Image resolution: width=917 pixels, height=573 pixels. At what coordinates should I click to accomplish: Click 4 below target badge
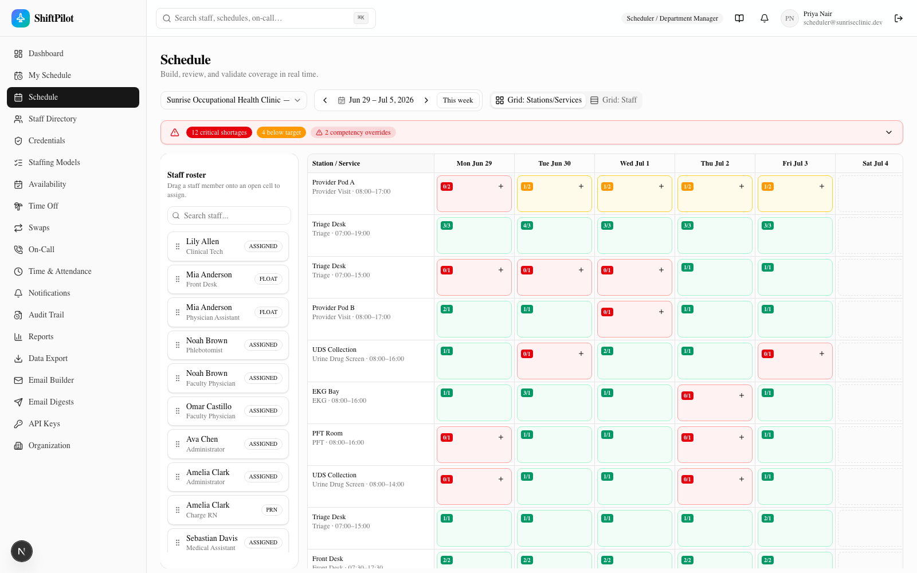(x=281, y=132)
